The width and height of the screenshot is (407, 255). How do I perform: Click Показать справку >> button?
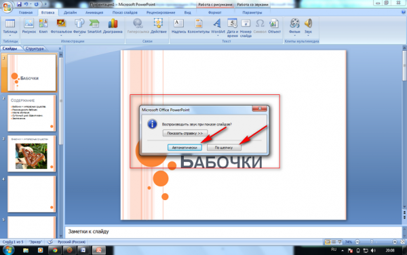(x=185, y=134)
